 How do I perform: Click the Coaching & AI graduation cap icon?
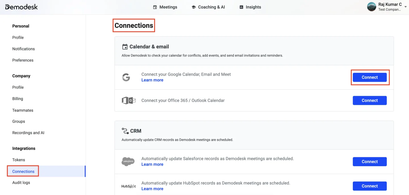[193, 7]
